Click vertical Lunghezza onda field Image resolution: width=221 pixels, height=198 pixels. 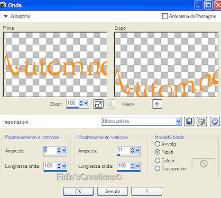pyautogui.click(x=123, y=166)
